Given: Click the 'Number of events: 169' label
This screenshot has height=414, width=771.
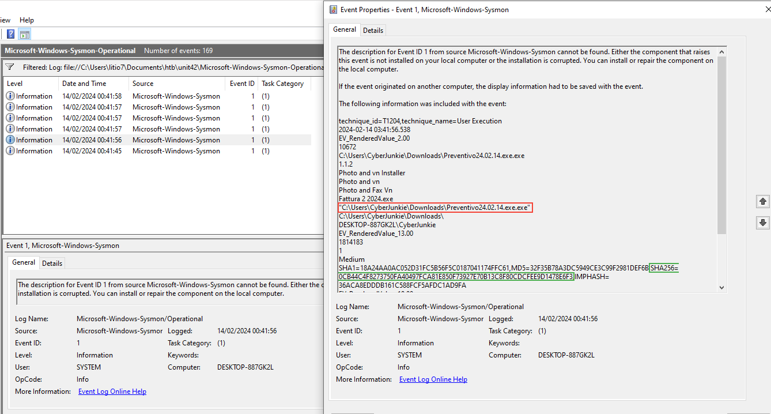Looking at the screenshot, I should [x=179, y=51].
